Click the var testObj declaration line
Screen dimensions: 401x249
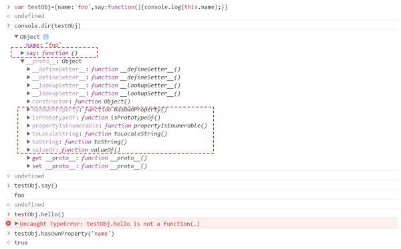tap(121, 7)
